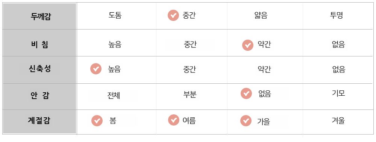Choose 중간 in the 비침 row

pos(190,44)
